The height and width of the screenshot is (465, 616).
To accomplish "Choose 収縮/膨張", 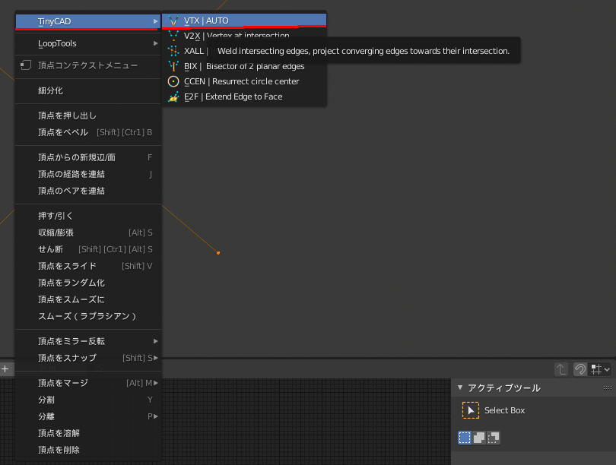I will 88,232.
